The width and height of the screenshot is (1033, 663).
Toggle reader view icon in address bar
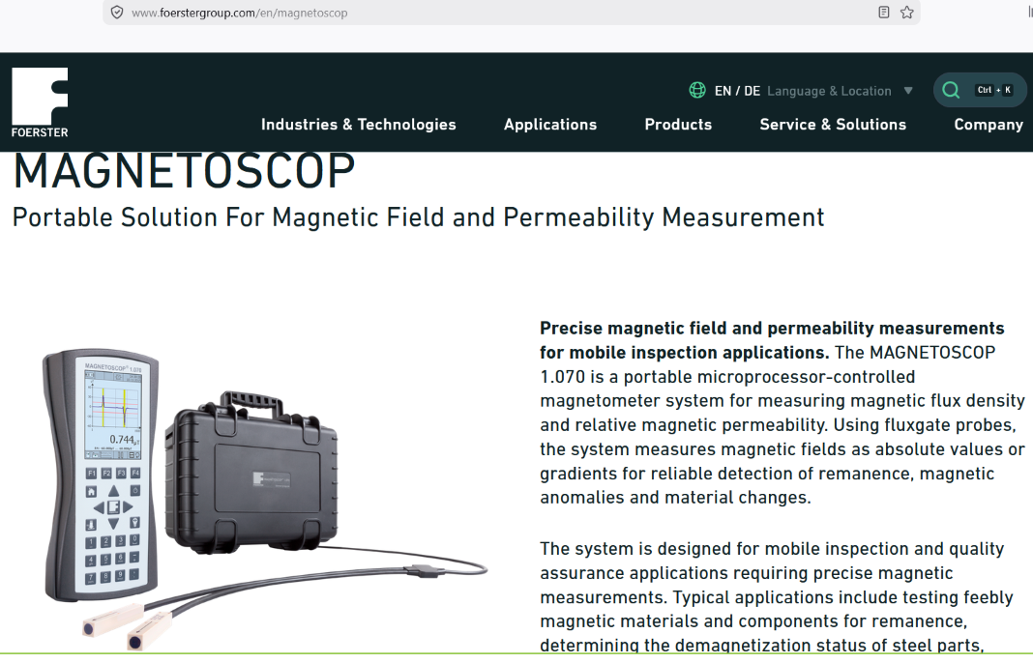pyautogui.click(x=884, y=12)
